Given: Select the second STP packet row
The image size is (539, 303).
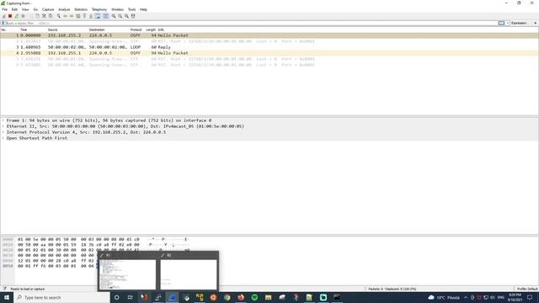Looking at the screenshot, I should [269, 59].
